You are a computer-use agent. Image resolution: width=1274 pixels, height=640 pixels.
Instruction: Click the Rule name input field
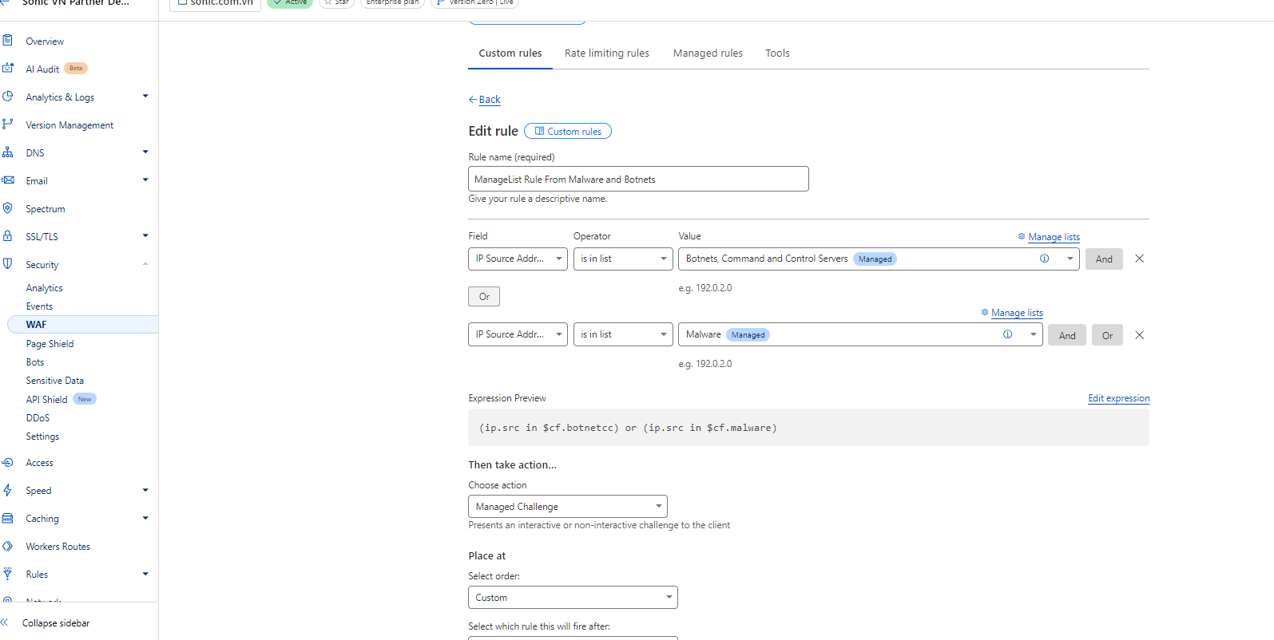click(x=637, y=180)
